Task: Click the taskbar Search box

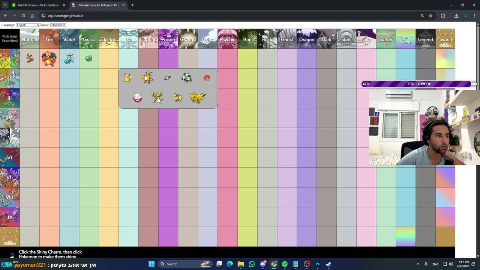Action: point(185,264)
